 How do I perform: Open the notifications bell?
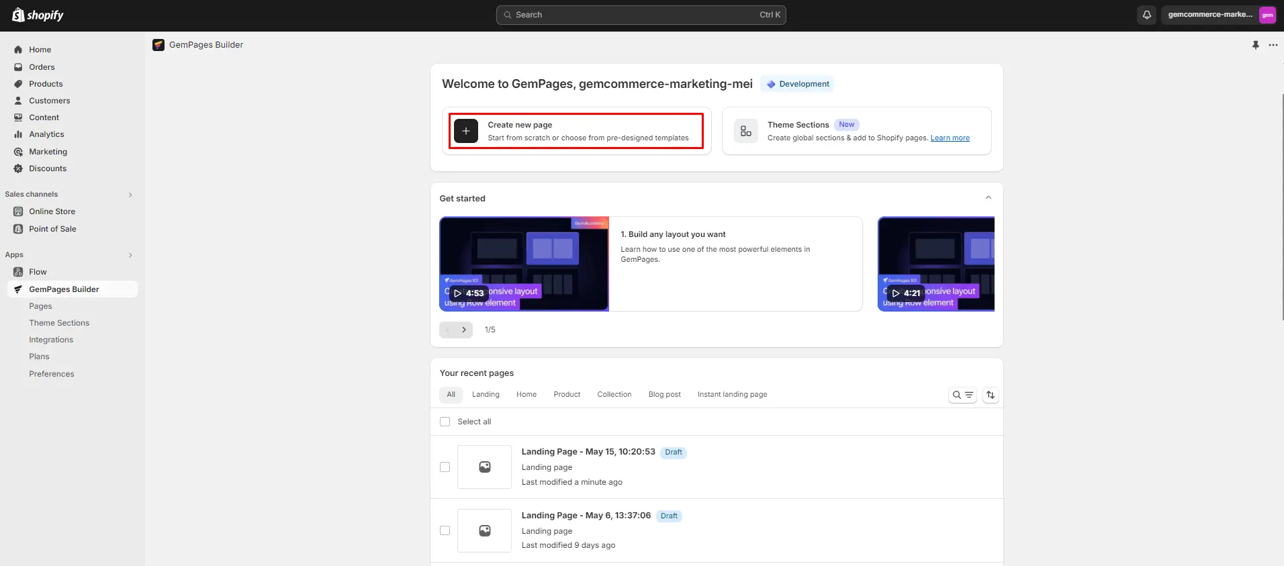coord(1146,15)
